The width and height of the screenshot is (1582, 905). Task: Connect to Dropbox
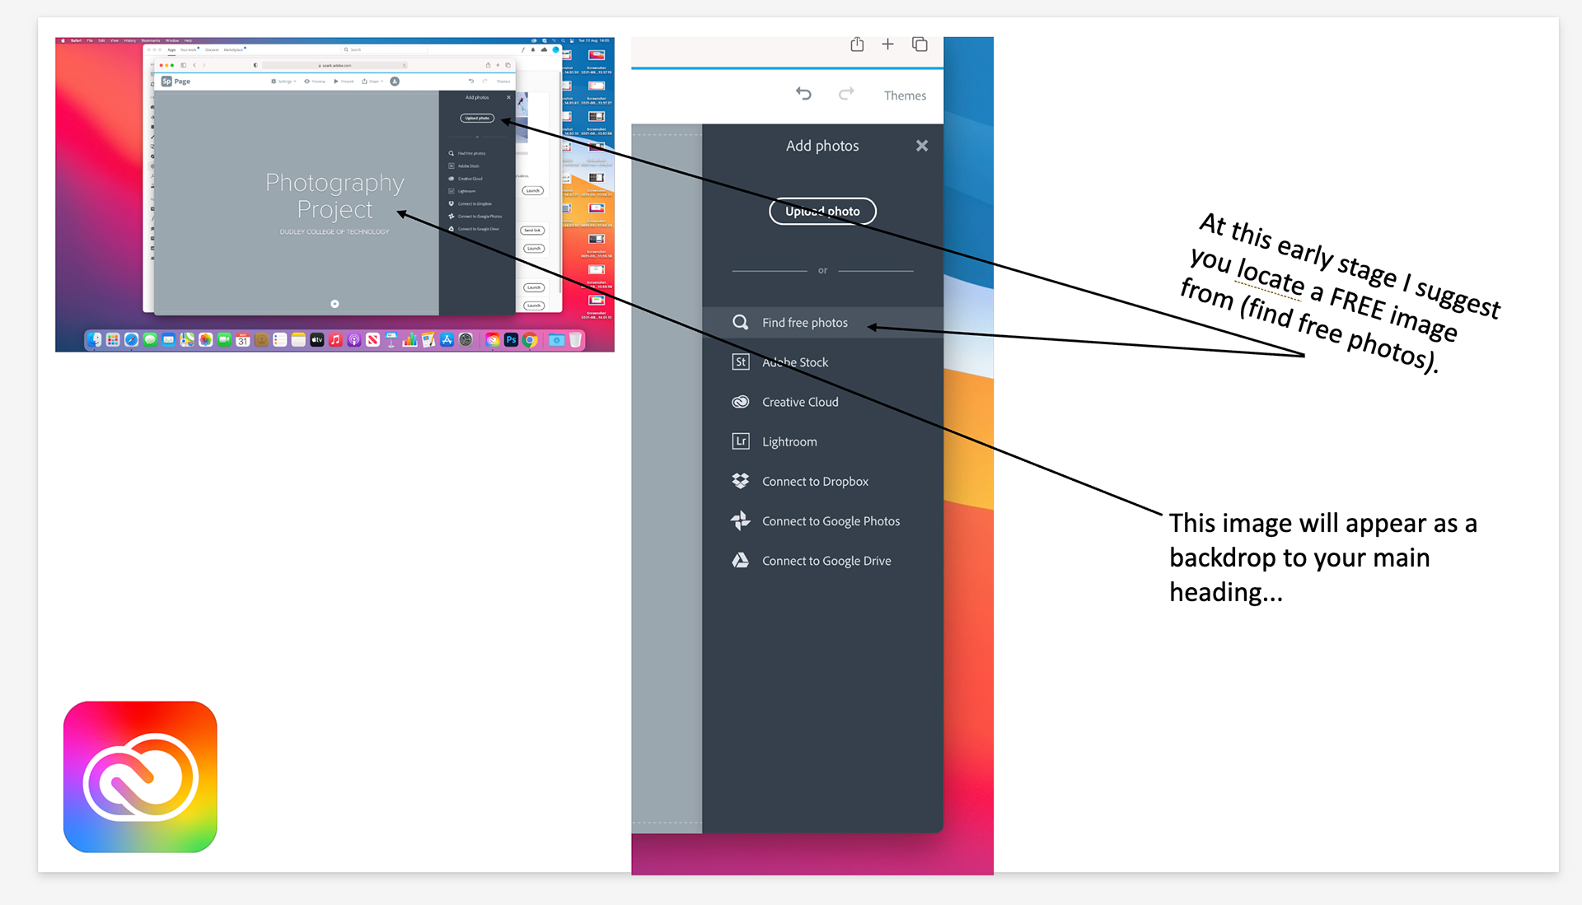pos(814,482)
